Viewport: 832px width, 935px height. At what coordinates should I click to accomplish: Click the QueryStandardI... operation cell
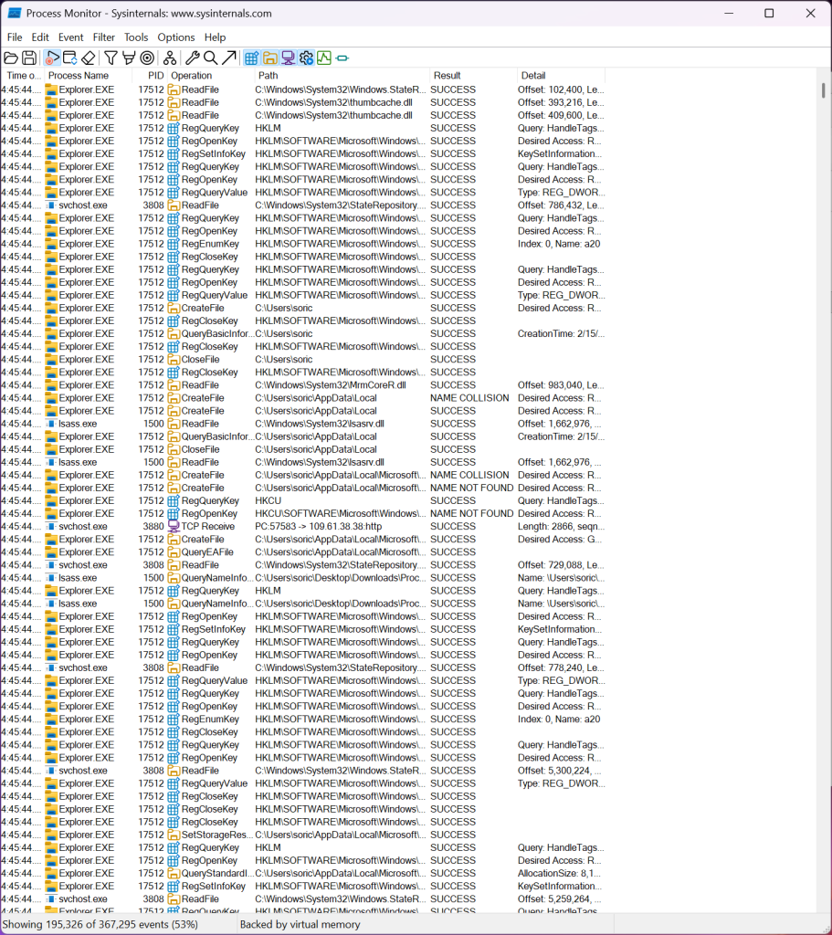(x=217, y=873)
